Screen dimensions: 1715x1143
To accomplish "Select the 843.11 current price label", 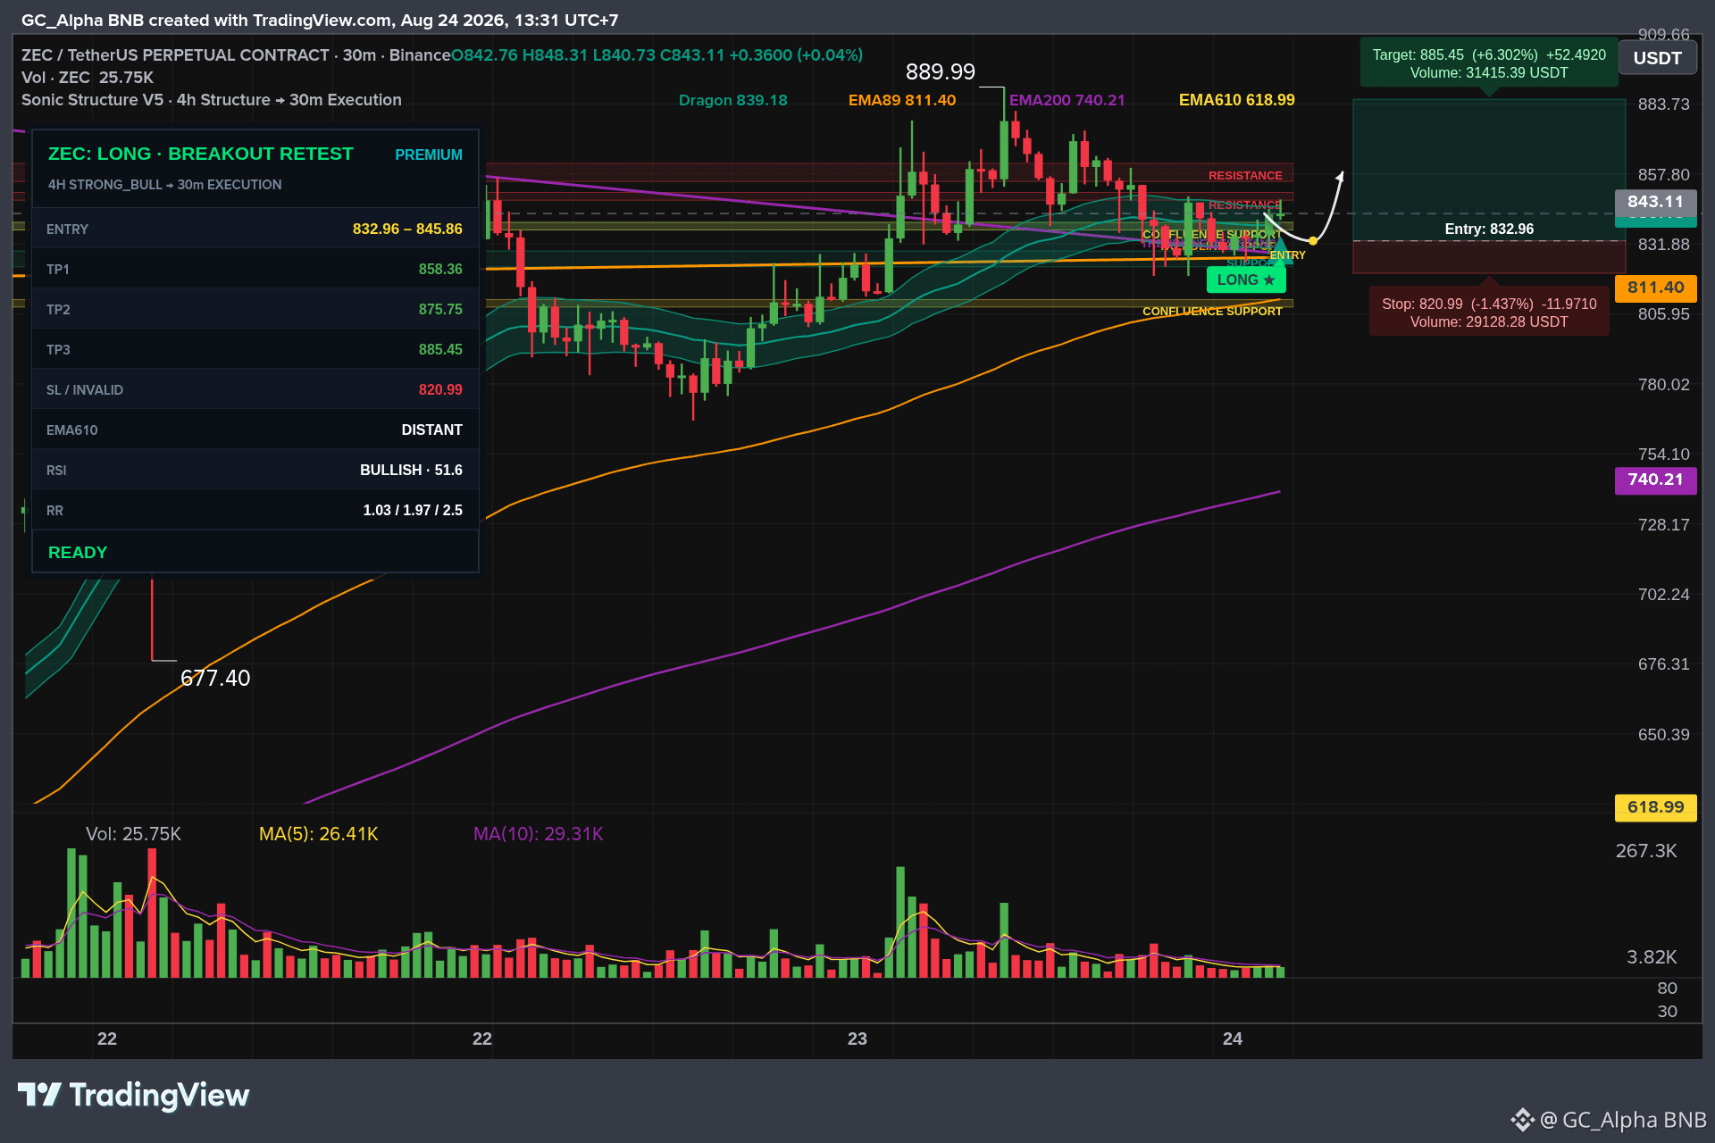I will tap(1655, 202).
